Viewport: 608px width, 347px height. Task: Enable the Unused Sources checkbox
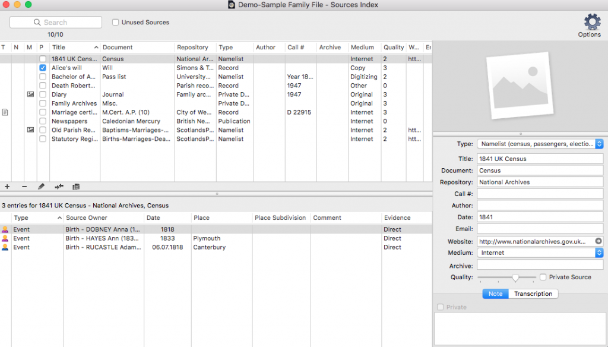coord(116,23)
